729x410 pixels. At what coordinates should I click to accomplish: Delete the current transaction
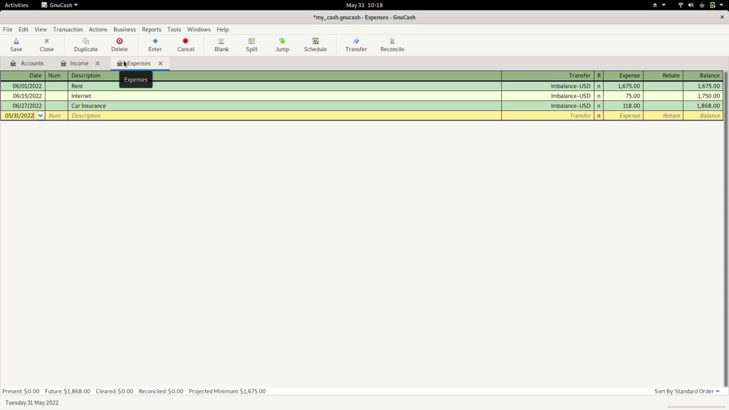click(119, 45)
